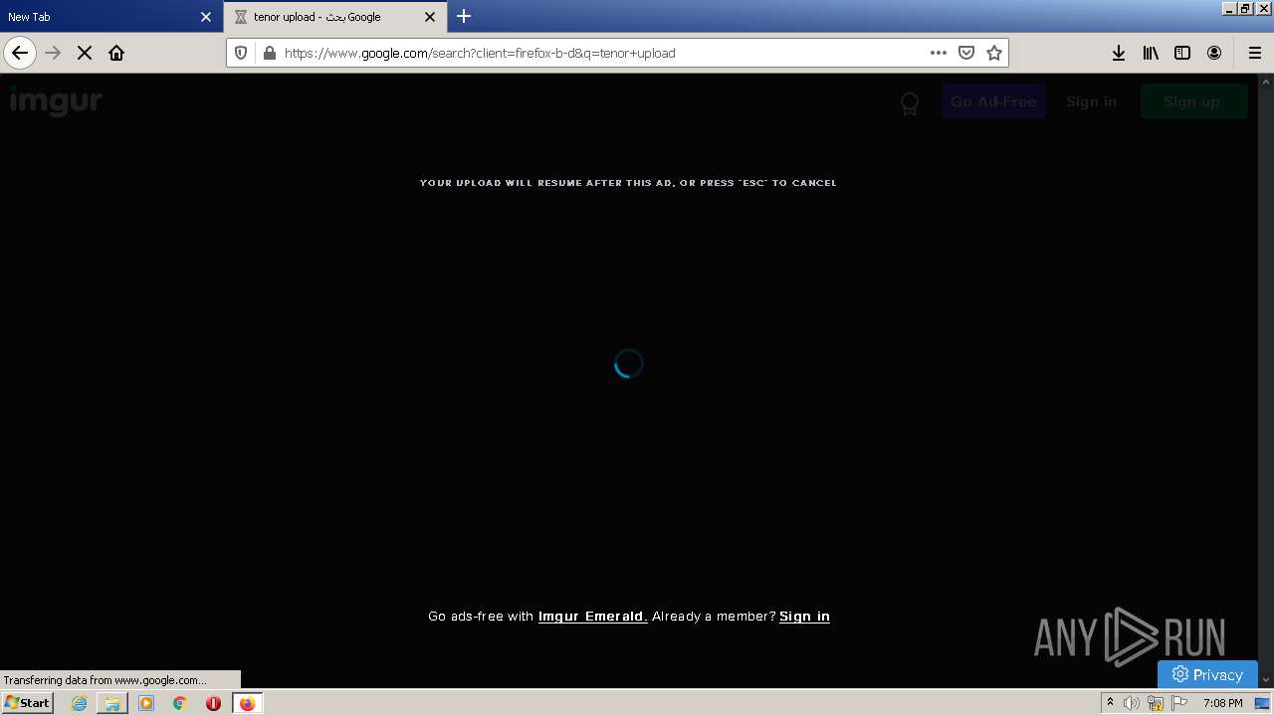Open the imgur Emerald badge icon
Screen dimensions: 1274x716
910,103
